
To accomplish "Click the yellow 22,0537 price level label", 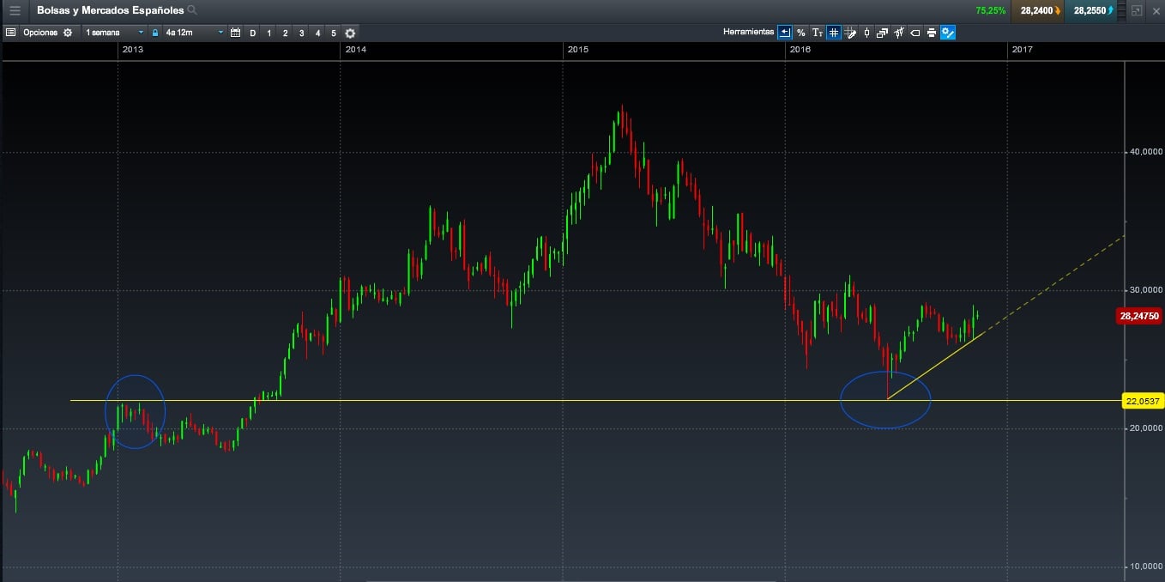I will tap(1142, 401).
